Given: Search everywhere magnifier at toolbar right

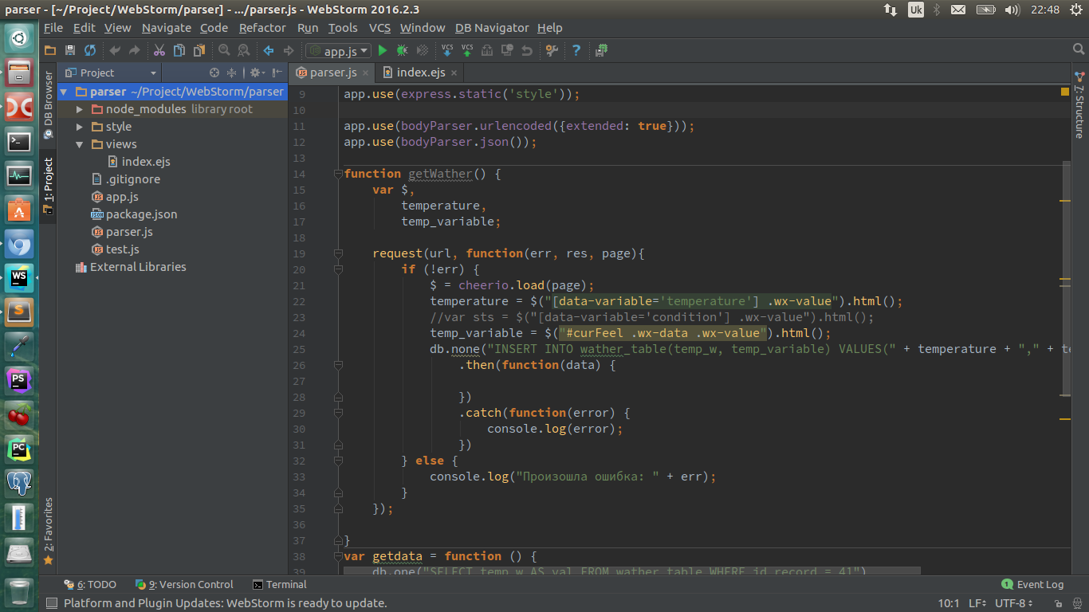Looking at the screenshot, I should coord(1079,50).
